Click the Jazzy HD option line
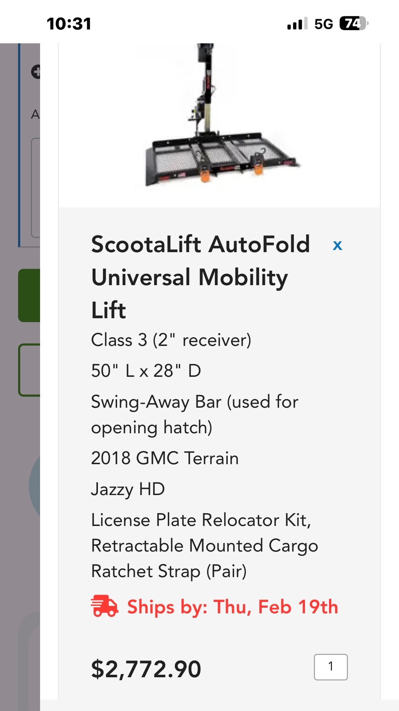Image resolution: width=399 pixels, height=711 pixels. (x=128, y=489)
